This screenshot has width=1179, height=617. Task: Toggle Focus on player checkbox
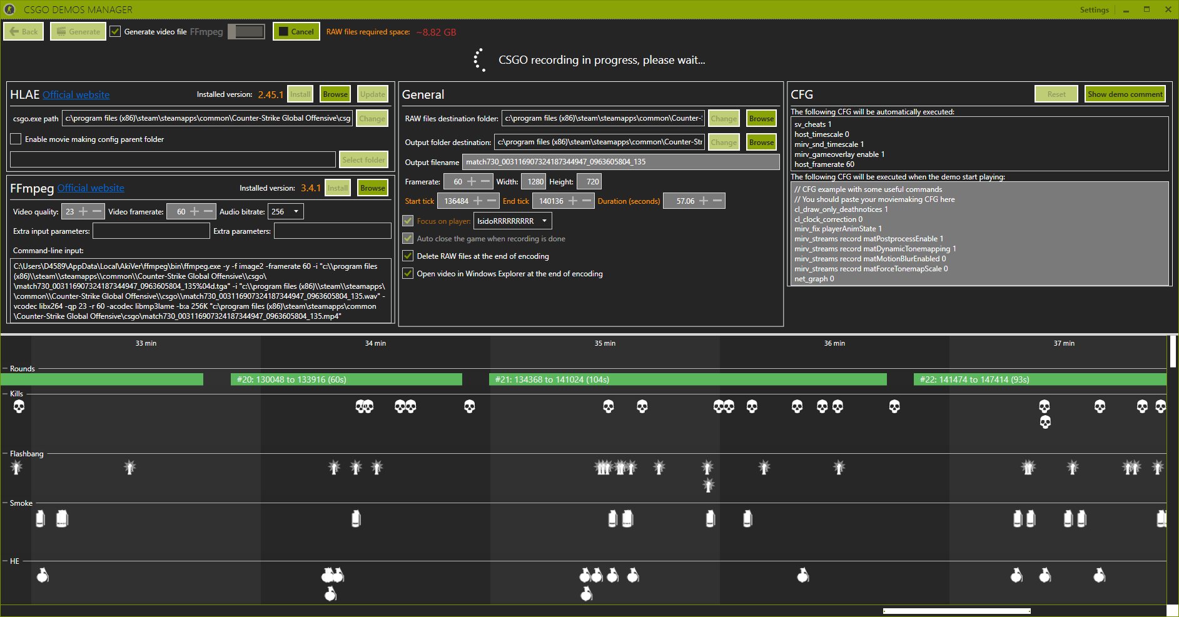(408, 221)
